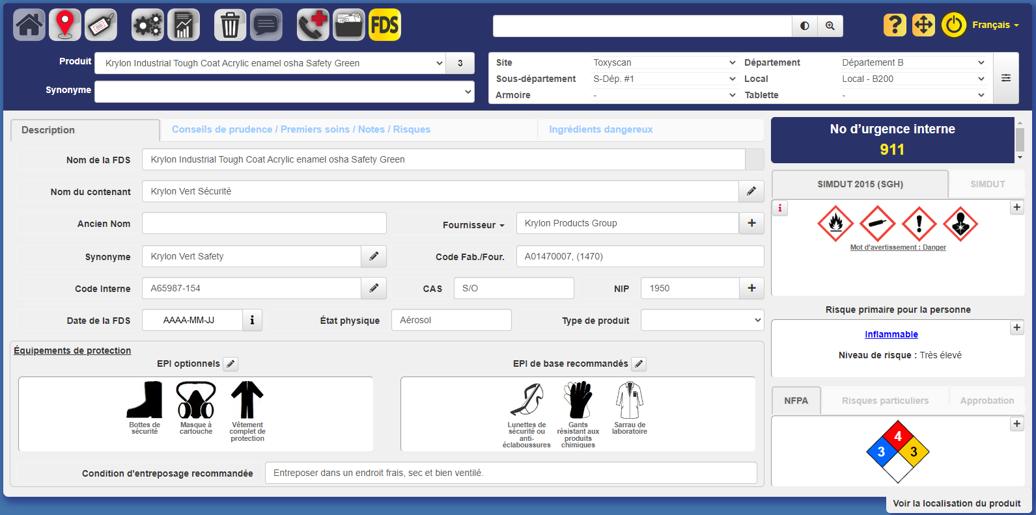
Task: Edit EPI optionnels pencil icon
Action: tap(231, 364)
